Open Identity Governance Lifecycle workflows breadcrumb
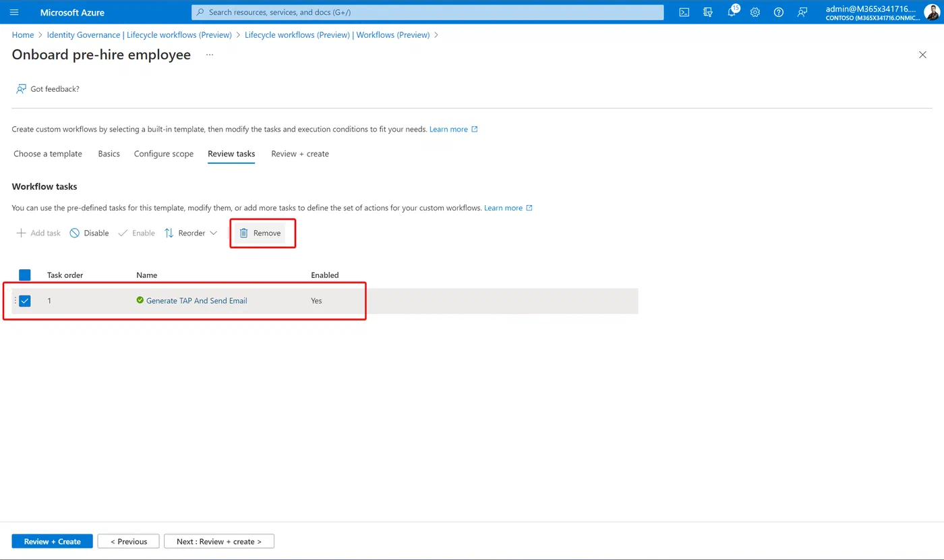Viewport: 944px width, 560px height. [x=140, y=34]
